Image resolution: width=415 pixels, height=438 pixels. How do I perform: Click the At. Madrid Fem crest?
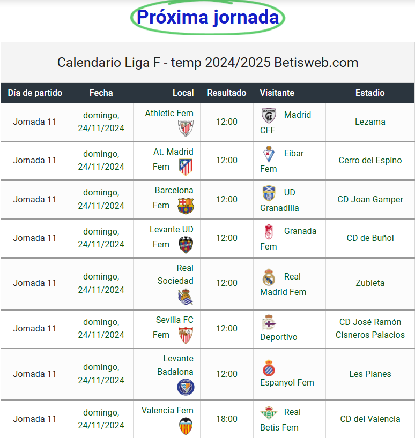pos(186,167)
